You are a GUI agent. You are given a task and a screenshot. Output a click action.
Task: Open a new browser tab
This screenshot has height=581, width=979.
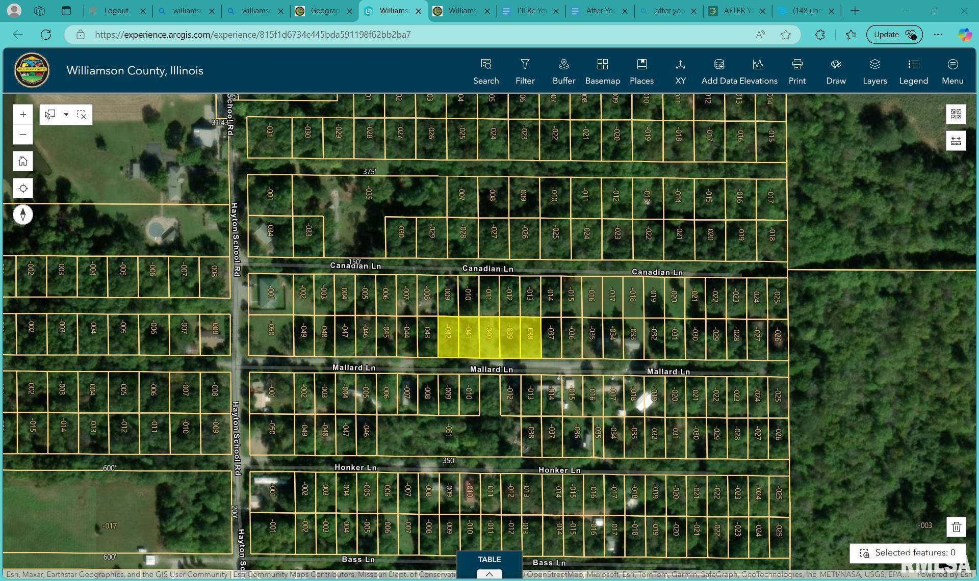click(855, 11)
